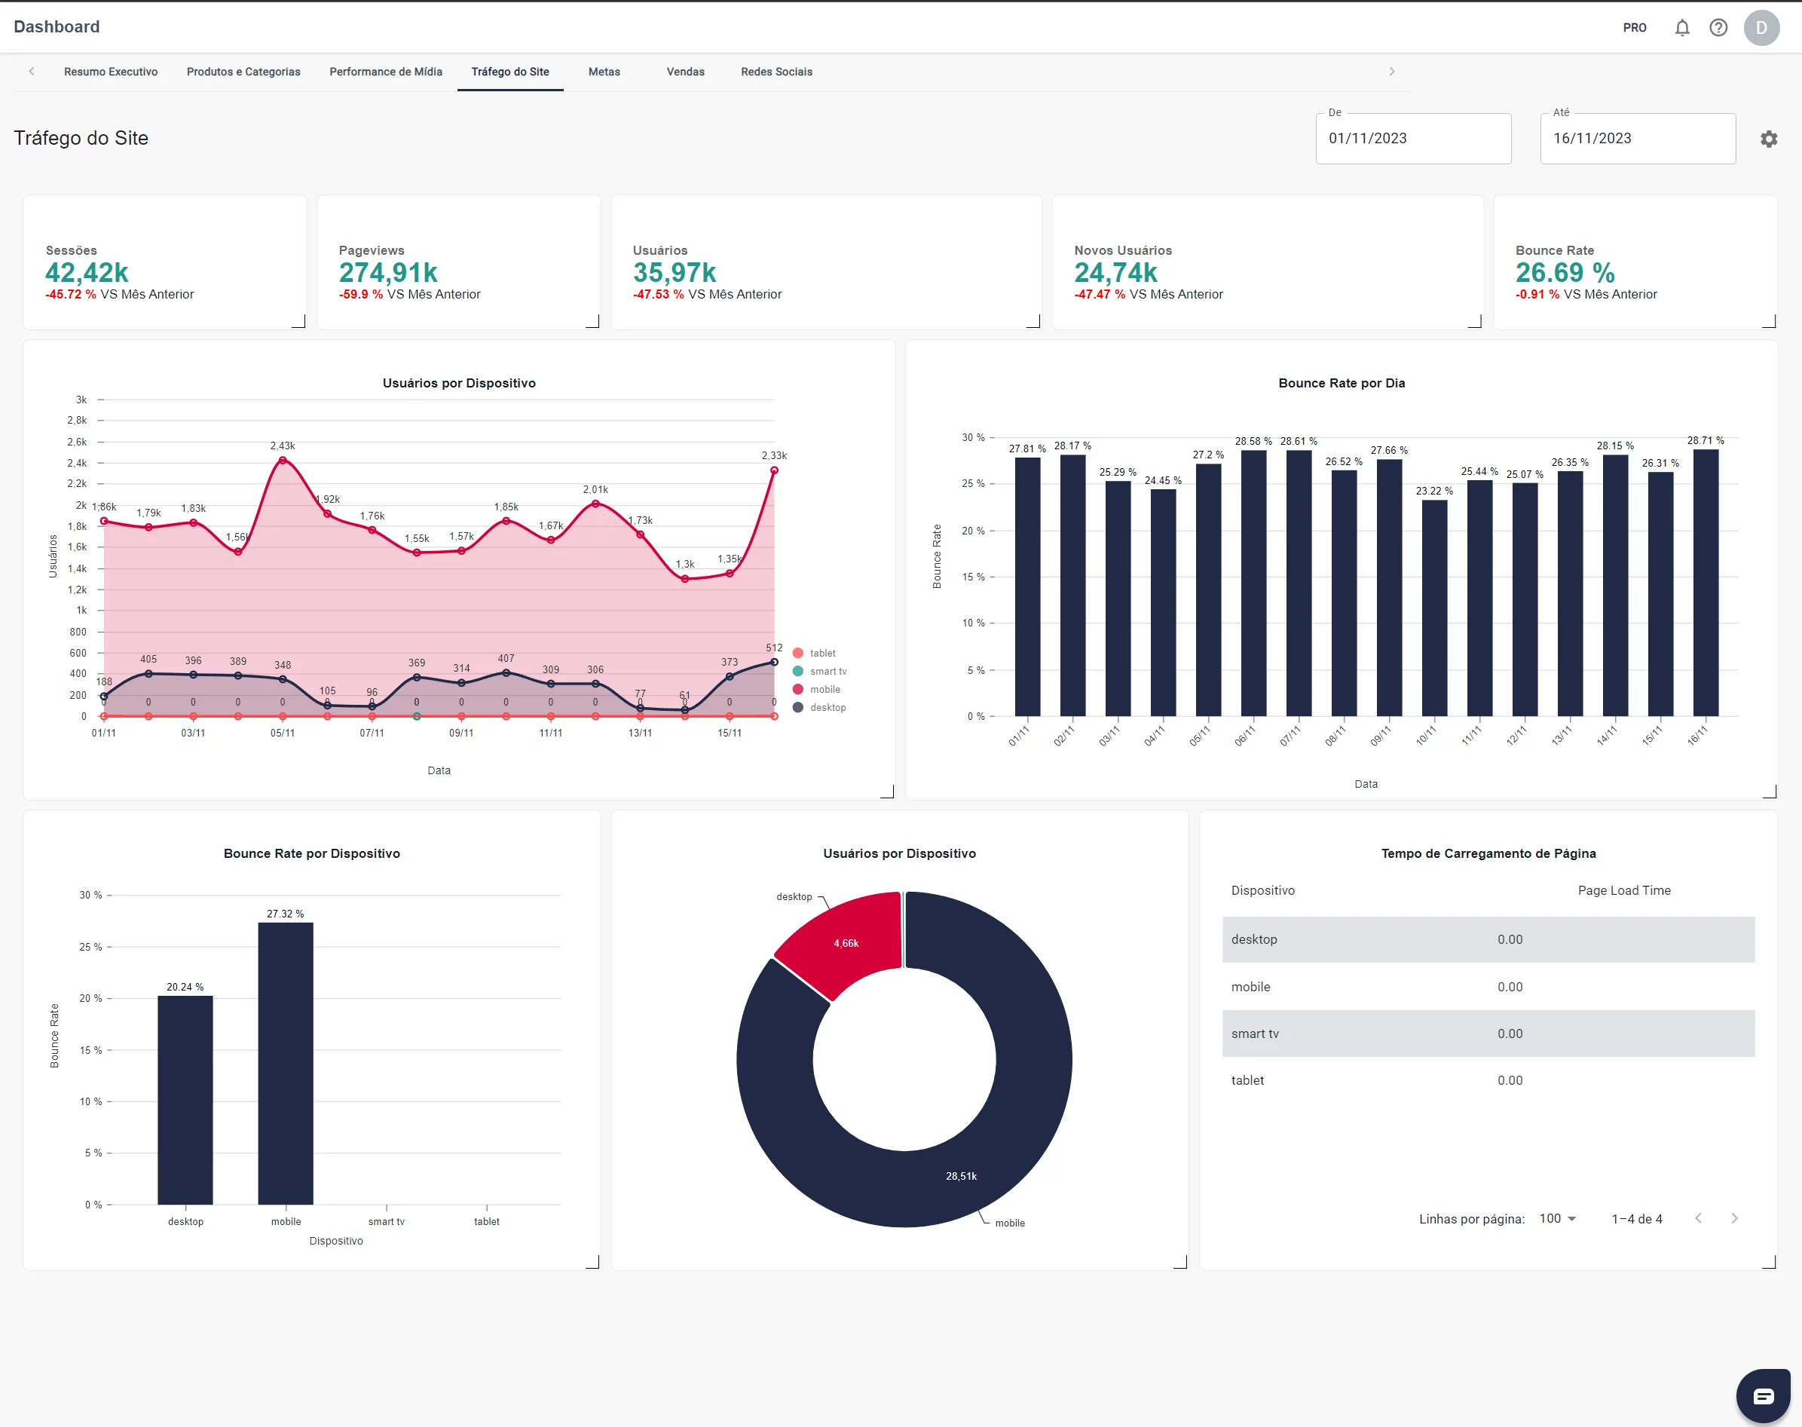Toggle smart tv series in legend
Screen dimensions: 1802x1427
coord(827,672)
